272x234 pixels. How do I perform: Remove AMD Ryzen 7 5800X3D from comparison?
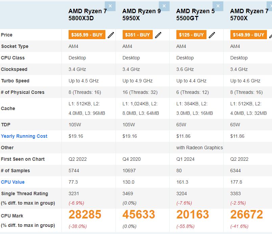click(x=110, y=6)
